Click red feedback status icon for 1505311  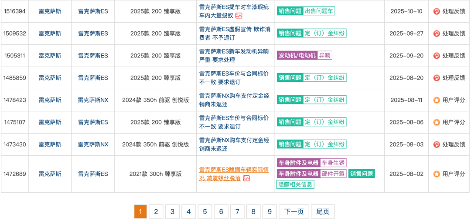pyautogui.click(x=437, y=56)
